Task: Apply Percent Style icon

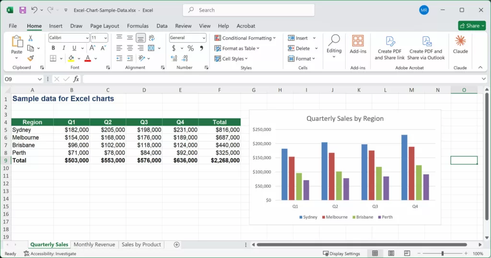Action: pyautogui.click(x=190, y=48)
